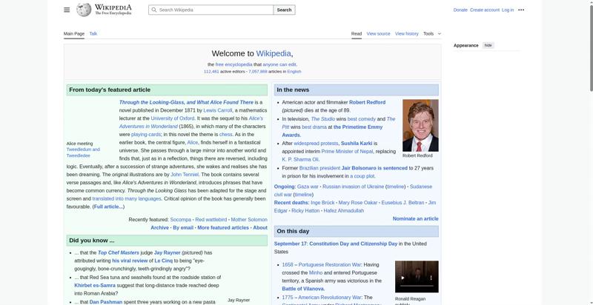593x305 pixels.
Task: Open Robert Redford portrait thumbnail
Action: (x=420, y=125)
